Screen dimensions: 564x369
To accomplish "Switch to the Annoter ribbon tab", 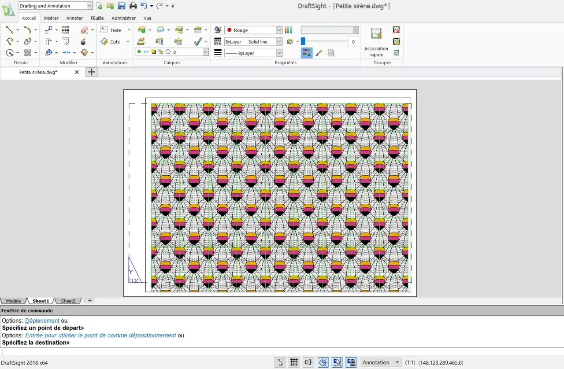I will tap(74, 18).
